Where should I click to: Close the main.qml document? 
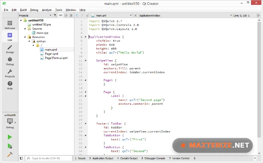click(135, 15)
